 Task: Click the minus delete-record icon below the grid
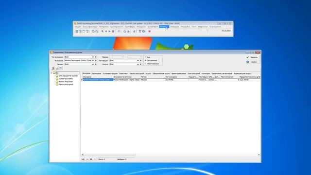coord(95,159)
